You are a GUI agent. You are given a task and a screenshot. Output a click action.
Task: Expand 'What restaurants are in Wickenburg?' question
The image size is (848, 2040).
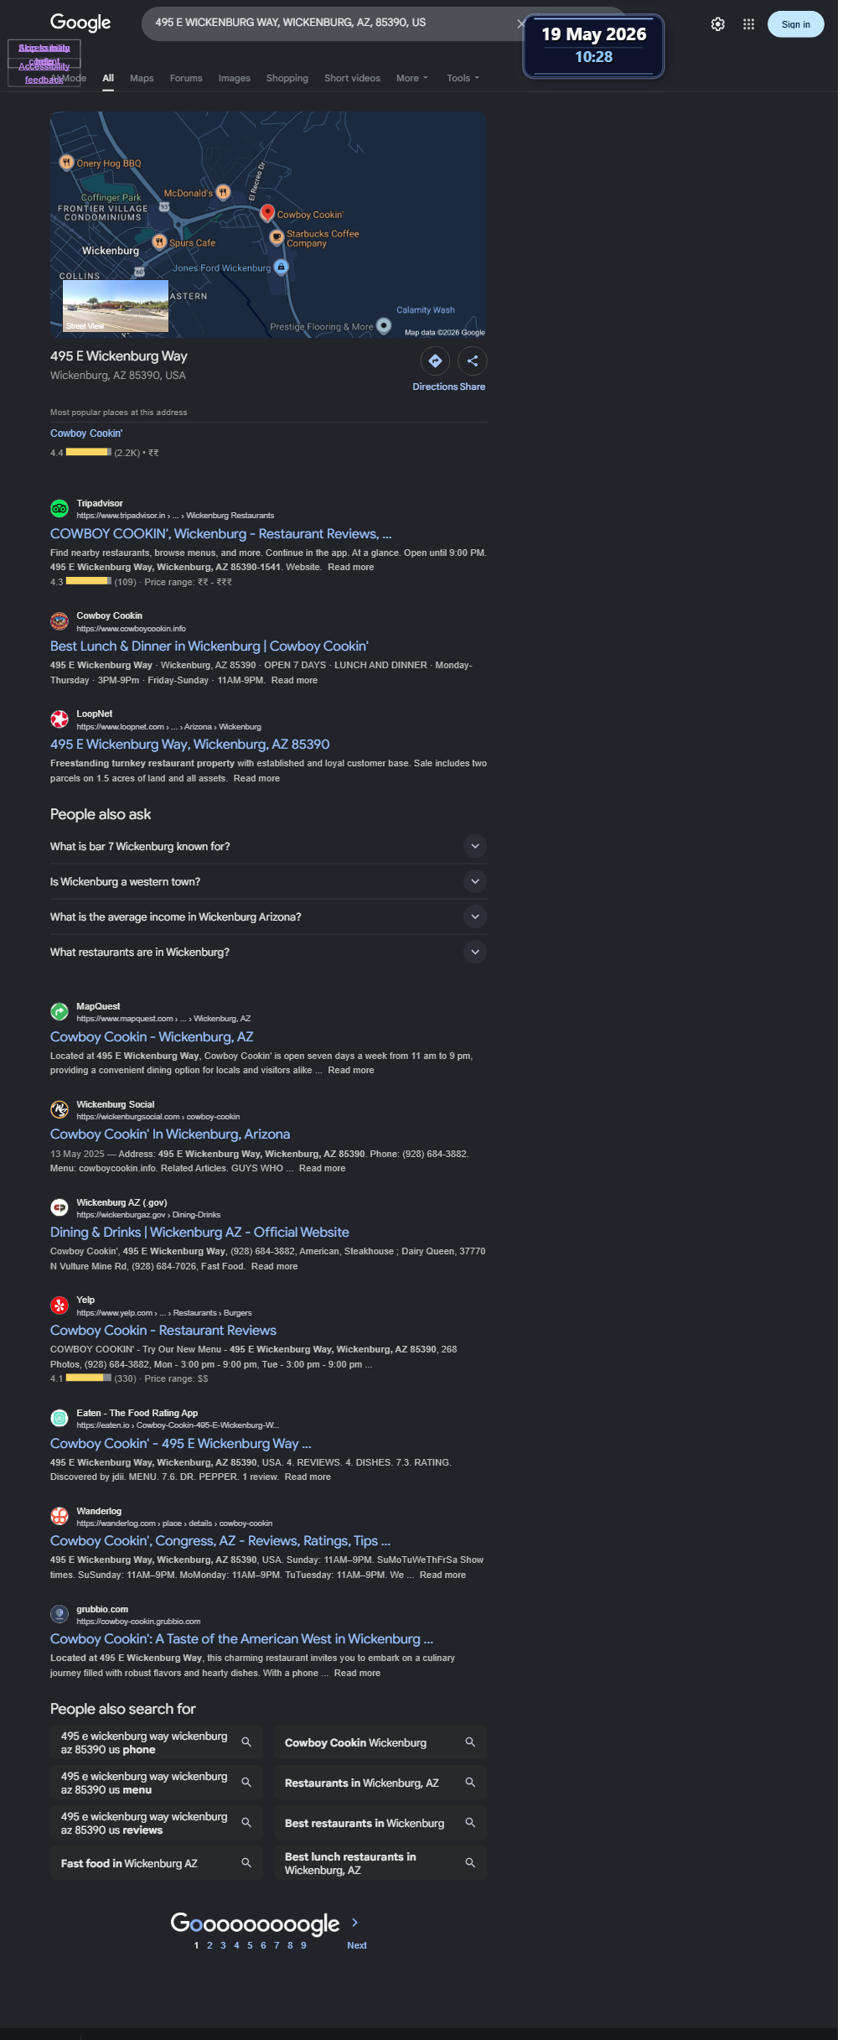click(x=268, y=952)
